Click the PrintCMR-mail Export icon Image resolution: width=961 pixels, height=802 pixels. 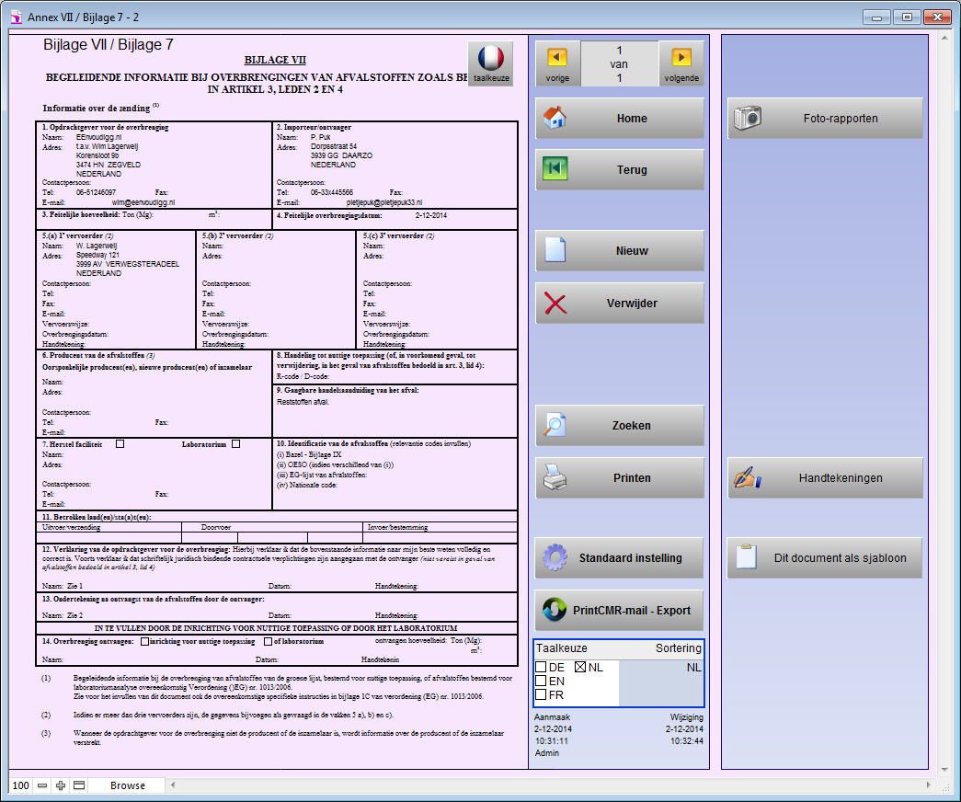coord(553,610)
